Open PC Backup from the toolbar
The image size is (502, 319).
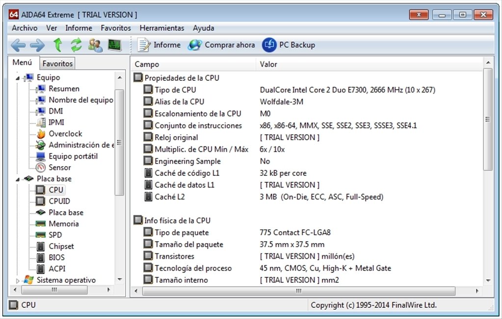(289, 45)
